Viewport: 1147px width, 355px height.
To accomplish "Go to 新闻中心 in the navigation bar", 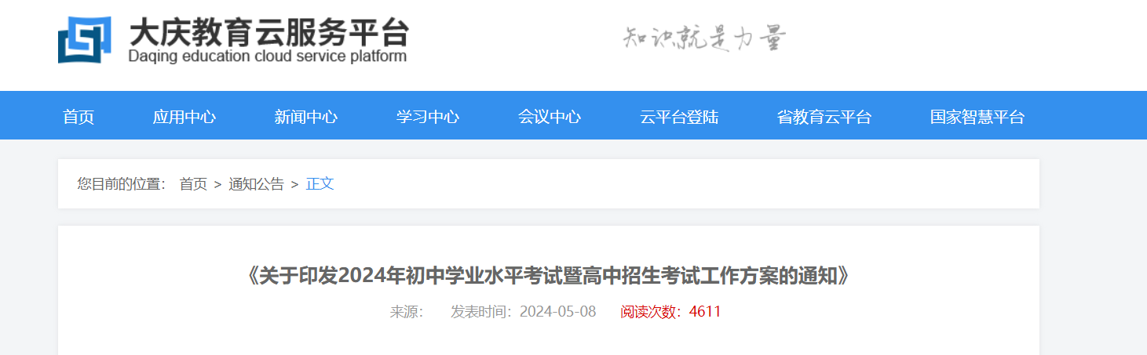I will (306, 118).
